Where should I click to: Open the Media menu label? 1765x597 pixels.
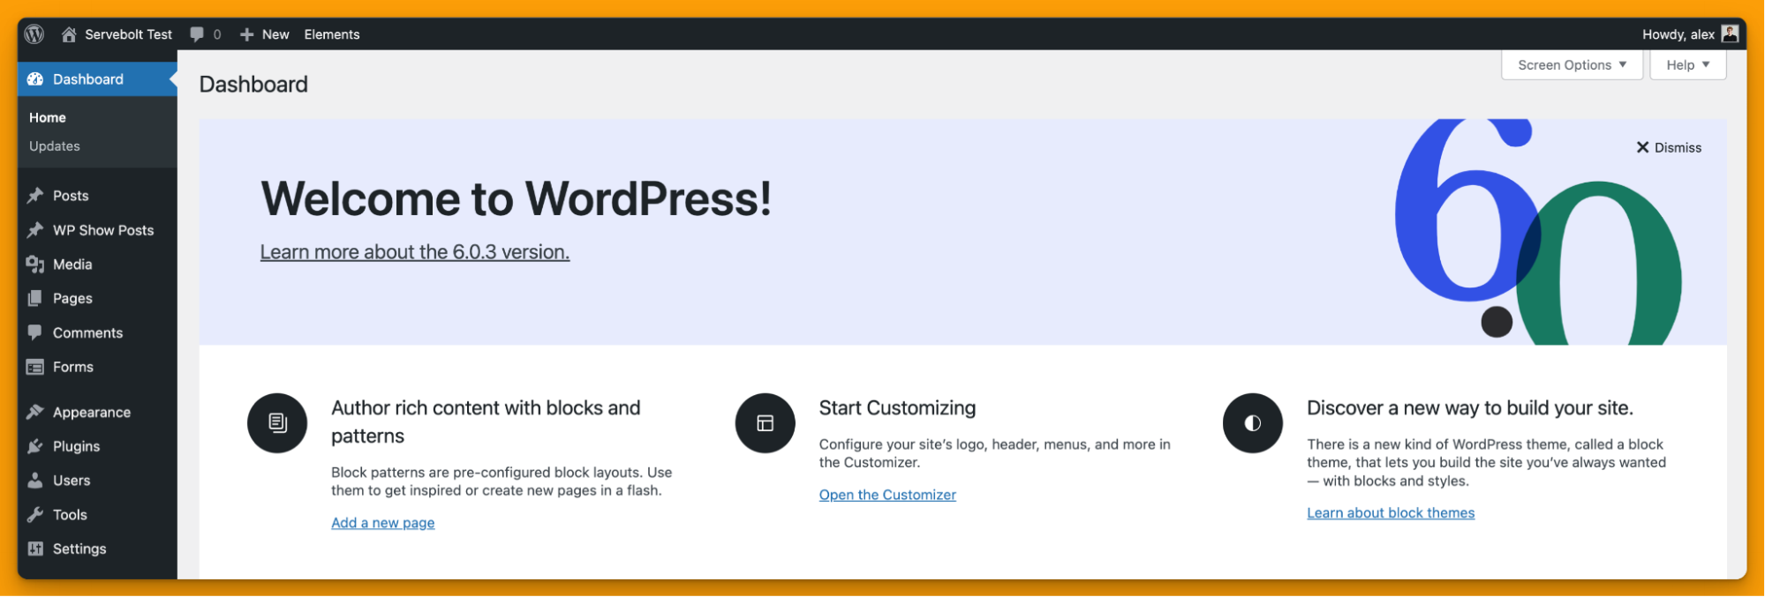[x=72, y=265]
